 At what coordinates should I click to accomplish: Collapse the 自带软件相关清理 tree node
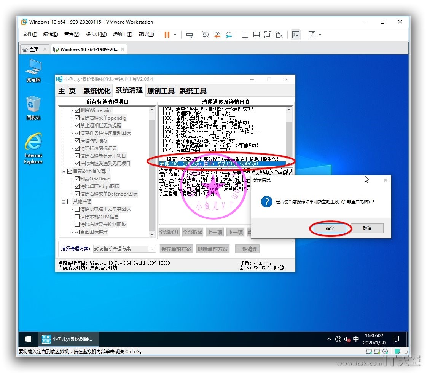[x=64, y=171]
